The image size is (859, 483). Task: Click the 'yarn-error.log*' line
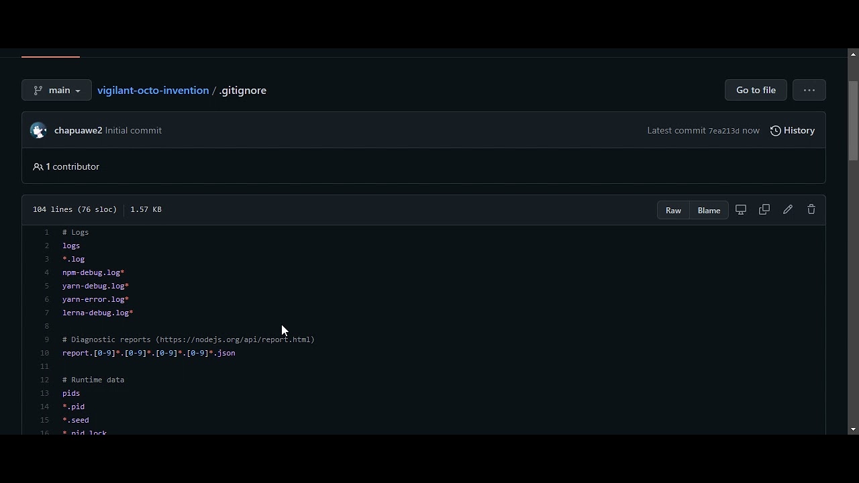coord(95,299)
